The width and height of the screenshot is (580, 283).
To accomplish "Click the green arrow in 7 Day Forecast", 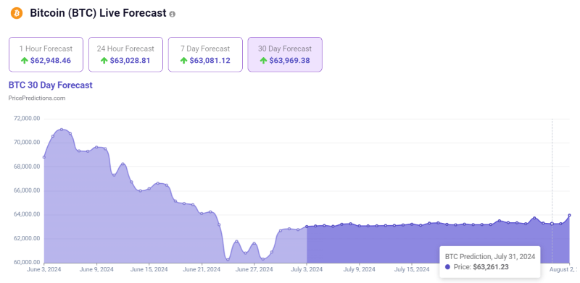I will 184,61.
